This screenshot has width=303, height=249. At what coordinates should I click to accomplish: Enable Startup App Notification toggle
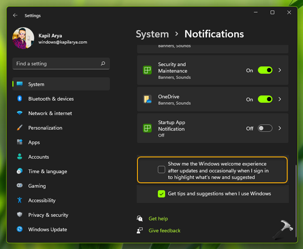point(265,128)
